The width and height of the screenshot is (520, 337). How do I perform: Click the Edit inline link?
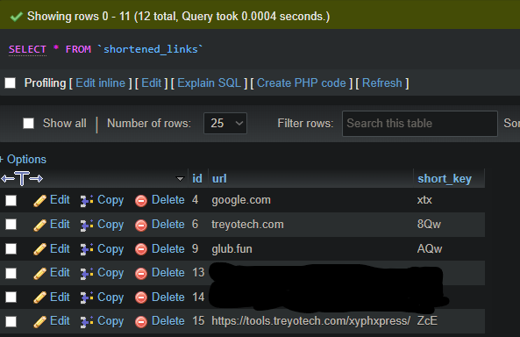pyautogui.click(x=101, y=83)
